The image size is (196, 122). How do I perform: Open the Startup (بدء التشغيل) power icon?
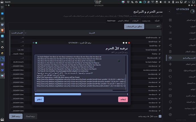pos(170,83)
